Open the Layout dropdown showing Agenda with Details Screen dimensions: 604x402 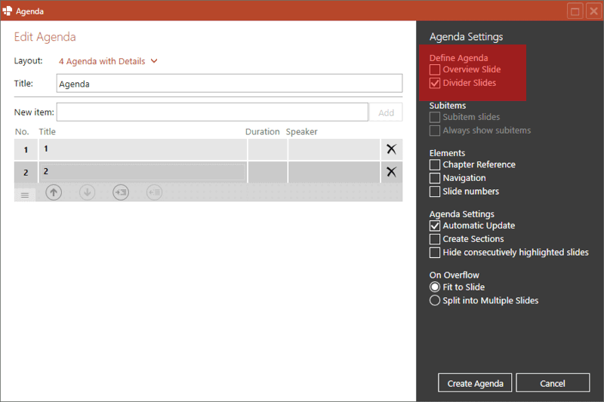[x=108, y=62]
